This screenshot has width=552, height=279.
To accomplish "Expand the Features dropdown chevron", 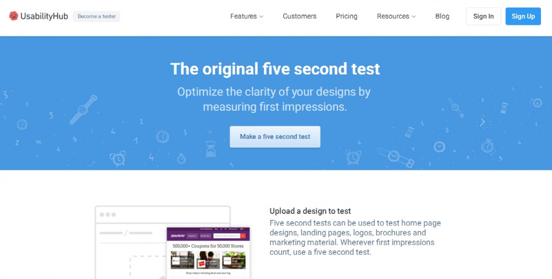I will [x=261, y=17].
